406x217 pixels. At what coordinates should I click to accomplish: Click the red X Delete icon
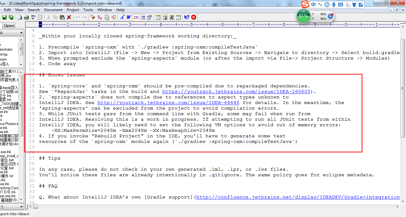pyautogui.click(x=69, y=17)
